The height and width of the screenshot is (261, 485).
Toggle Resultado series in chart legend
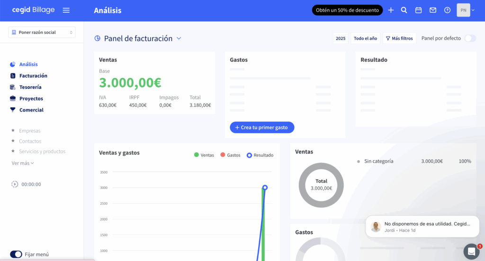point(260,155)
